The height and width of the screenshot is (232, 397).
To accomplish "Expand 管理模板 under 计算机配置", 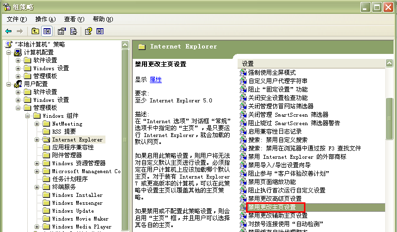I will point(18,76).
